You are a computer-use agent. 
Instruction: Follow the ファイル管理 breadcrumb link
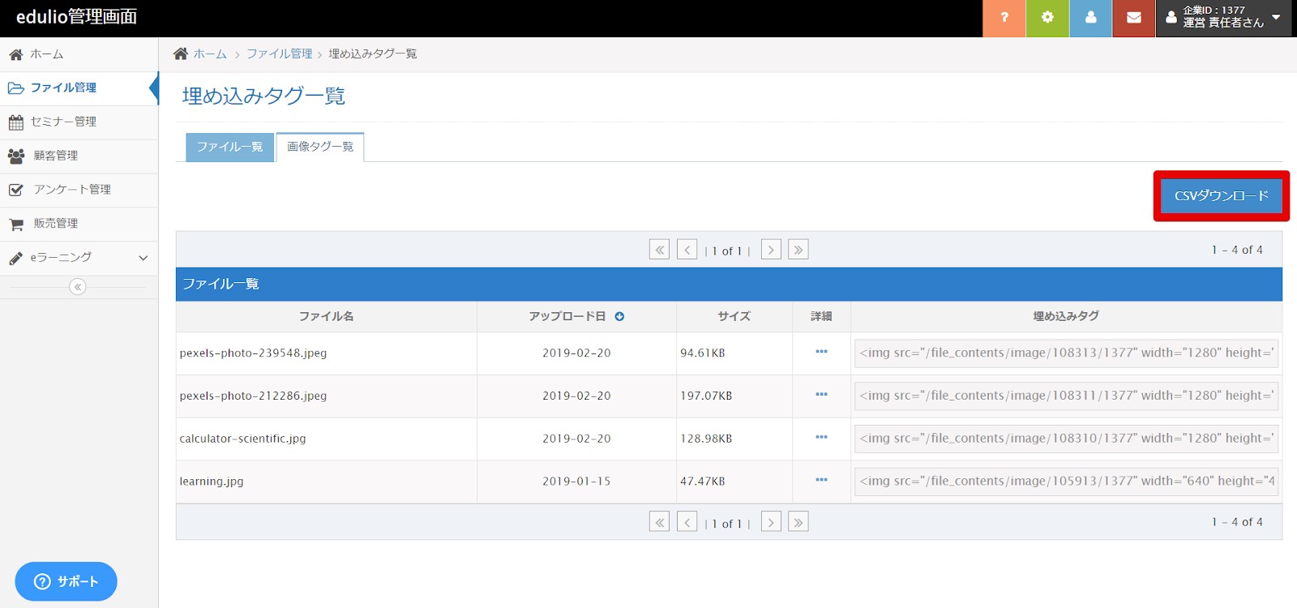280,54
